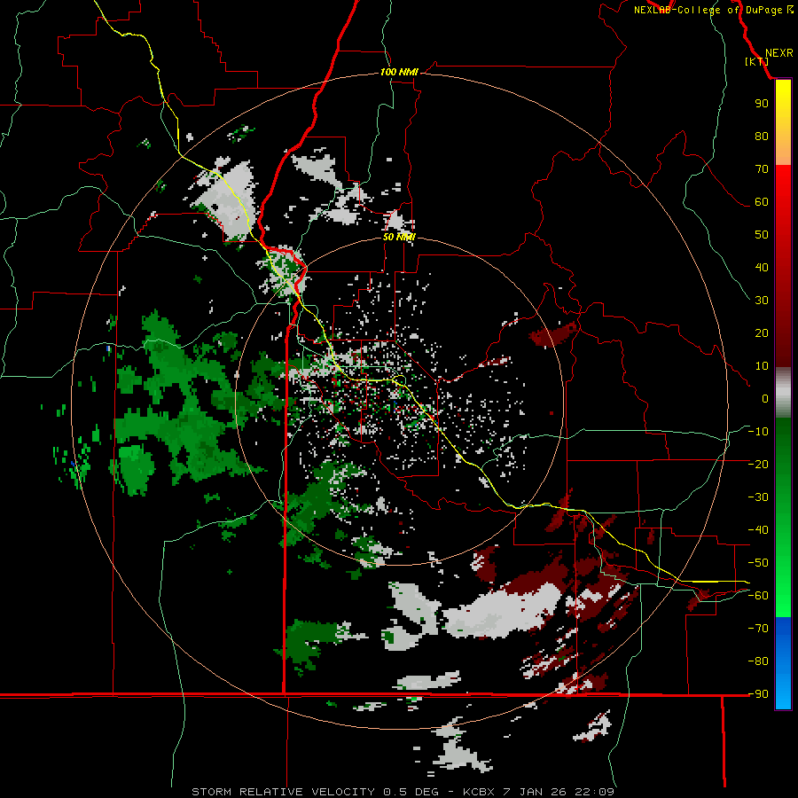Click the -30 value on the velocity scale

click(758, 497)
